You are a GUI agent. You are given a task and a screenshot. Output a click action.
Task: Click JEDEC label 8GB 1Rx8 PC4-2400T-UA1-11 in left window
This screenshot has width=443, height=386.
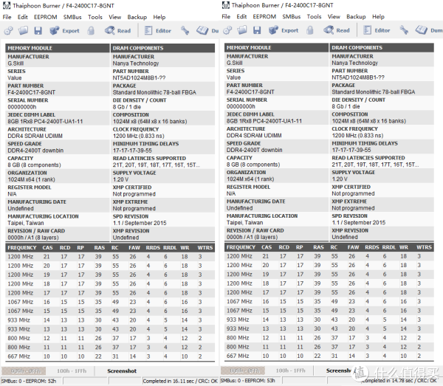[45, 122]
